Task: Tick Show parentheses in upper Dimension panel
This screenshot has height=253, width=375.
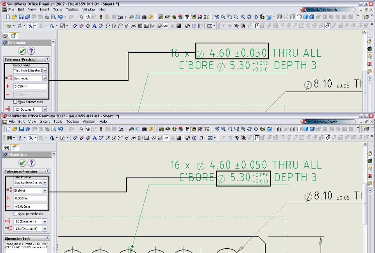Action: click(15, 102)
